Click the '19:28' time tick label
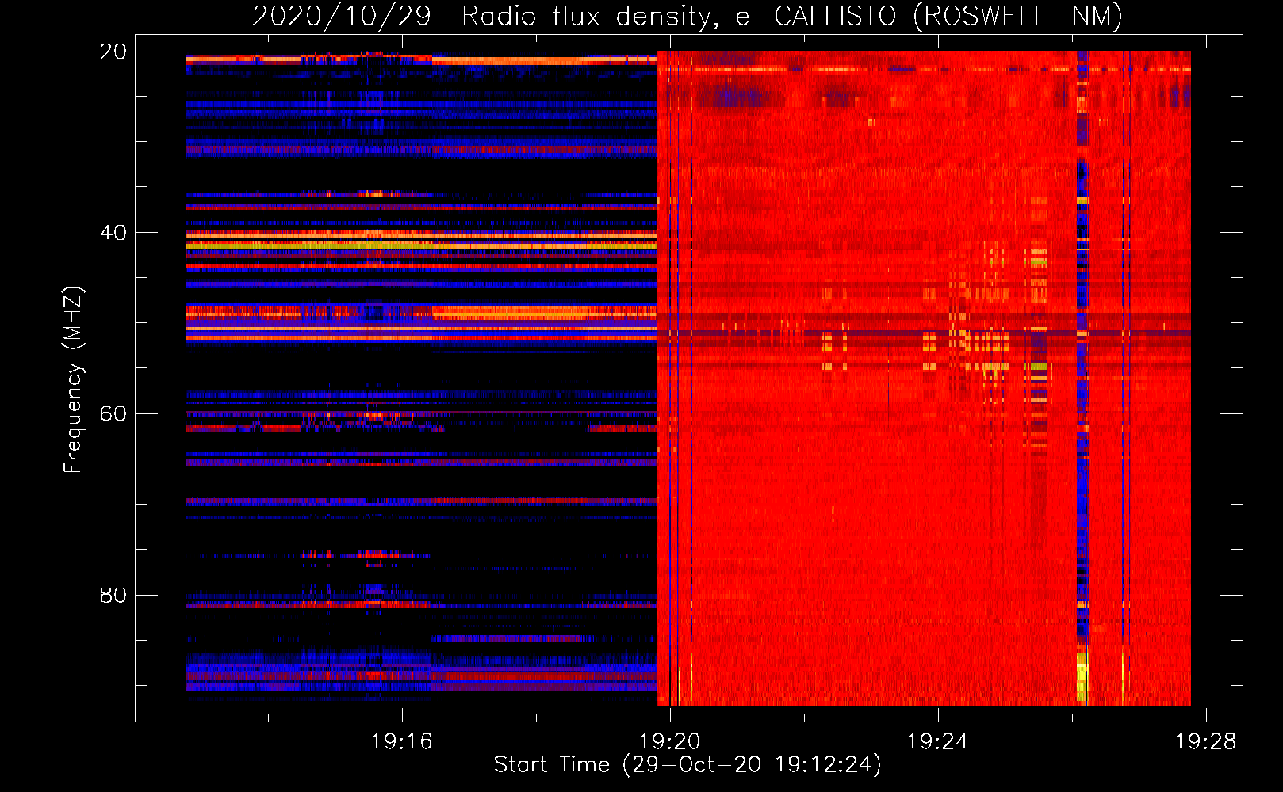The image size is (1283, 792). click(x=1206, y=741)
